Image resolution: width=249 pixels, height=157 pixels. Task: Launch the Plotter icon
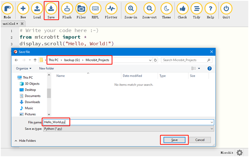[x=111, y=10]
